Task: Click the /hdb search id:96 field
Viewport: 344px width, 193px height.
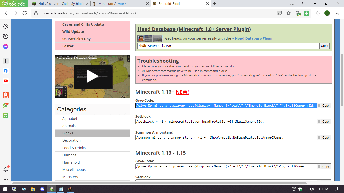Action: pos(228,46)
